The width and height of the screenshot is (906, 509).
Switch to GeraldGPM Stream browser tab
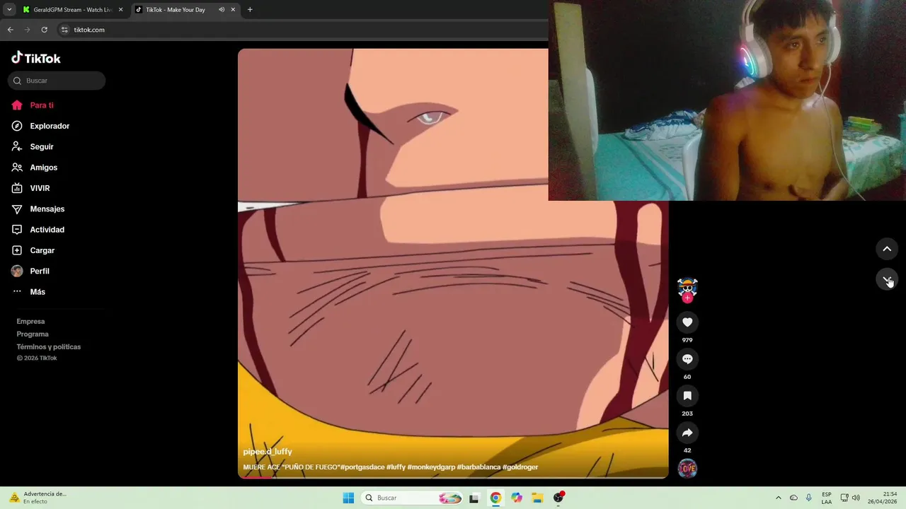72,10
